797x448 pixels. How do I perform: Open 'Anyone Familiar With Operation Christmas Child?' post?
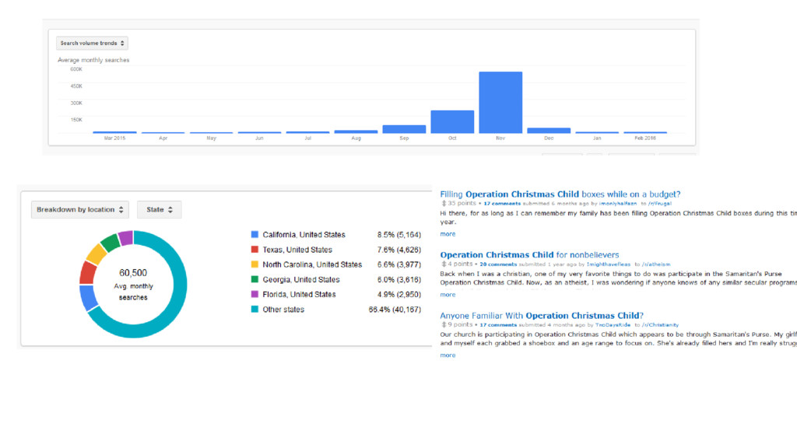[542, 316]
